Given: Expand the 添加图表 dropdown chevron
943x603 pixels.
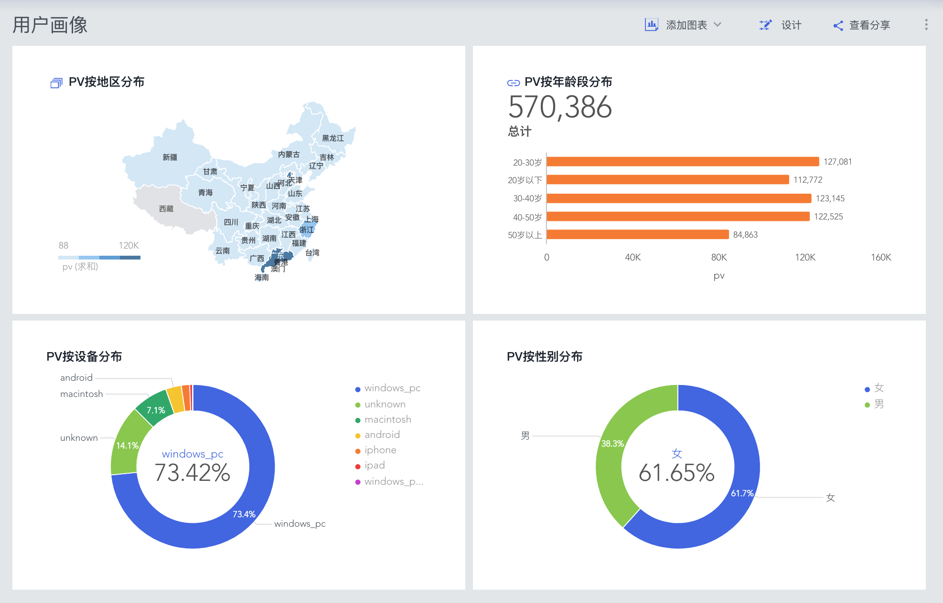Looking at the screenshot, I should coord(718,25).
